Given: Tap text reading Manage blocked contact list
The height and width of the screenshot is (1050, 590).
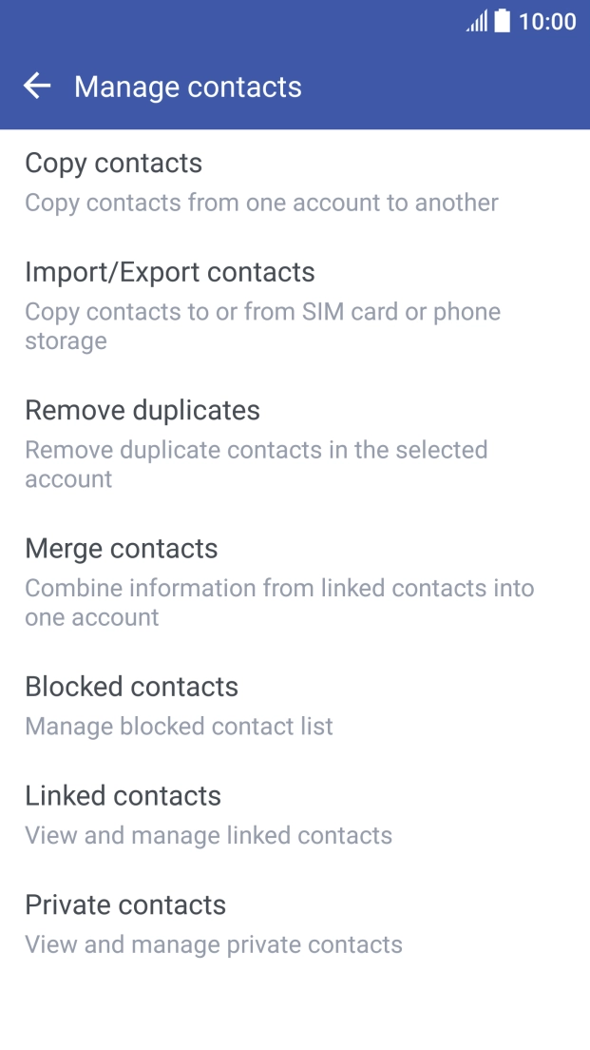Looking at the screenshot, I should pos(179,726).
